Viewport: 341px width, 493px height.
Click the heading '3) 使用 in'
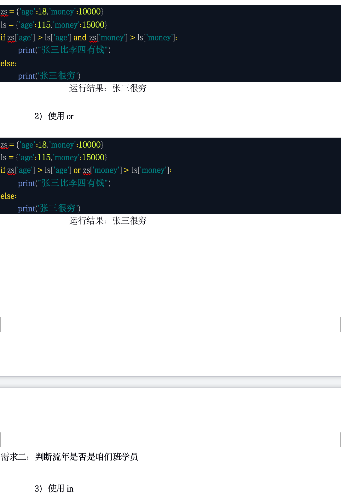pyautogui.click(x=54, y=488)
